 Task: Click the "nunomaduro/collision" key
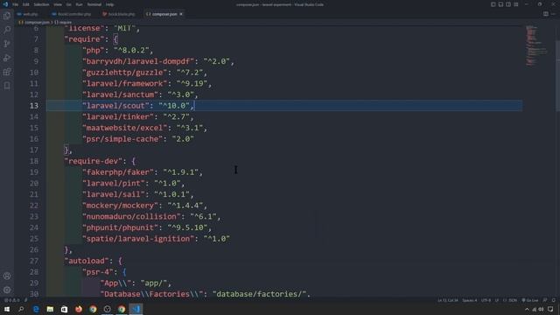point(132,216)
